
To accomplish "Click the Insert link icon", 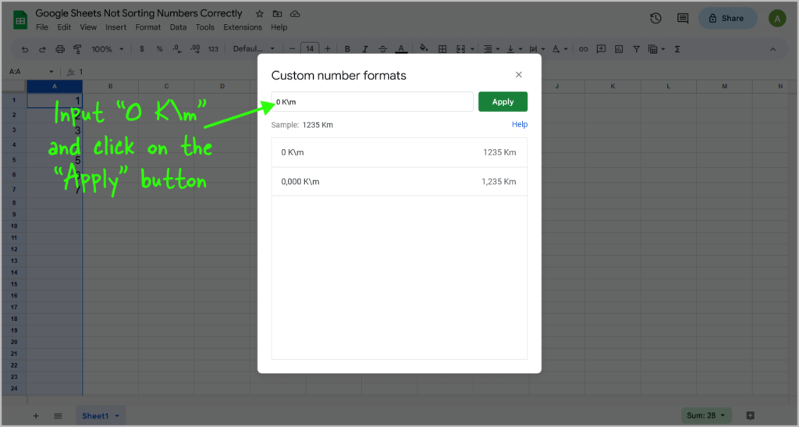I will coord(583,49).
